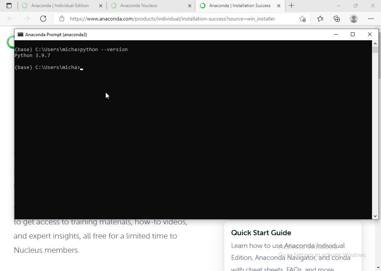The width and height of the screenshot is (381, 271).
Task: Open the browser profile menu
Action: (x=353, y=19)
